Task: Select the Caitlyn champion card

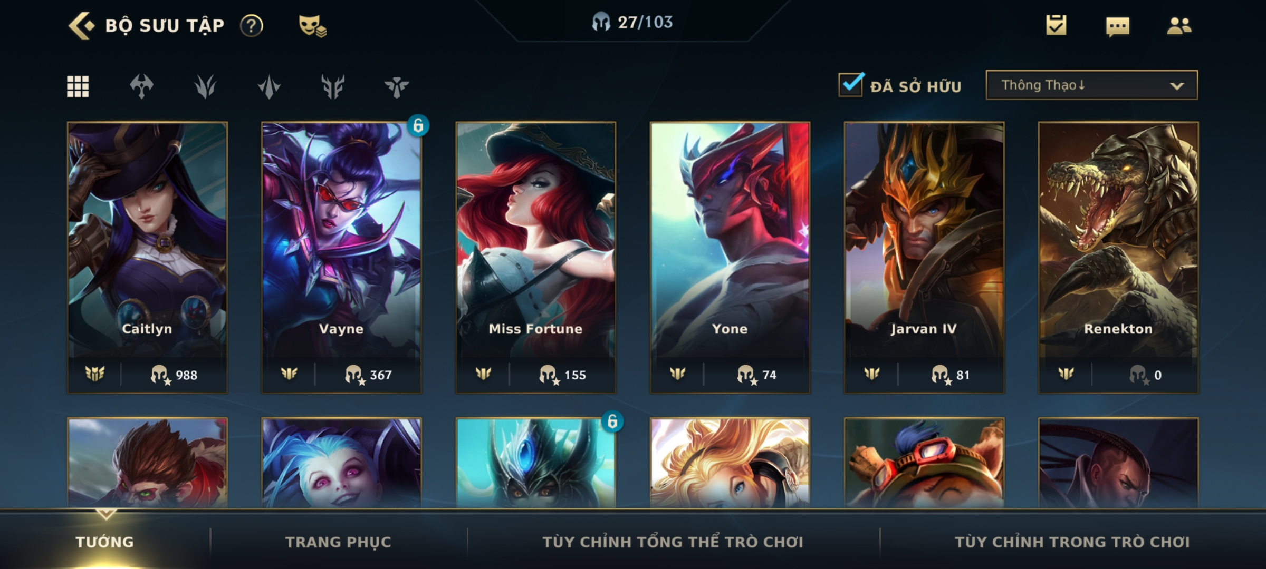Action: [x=147, y=258]
